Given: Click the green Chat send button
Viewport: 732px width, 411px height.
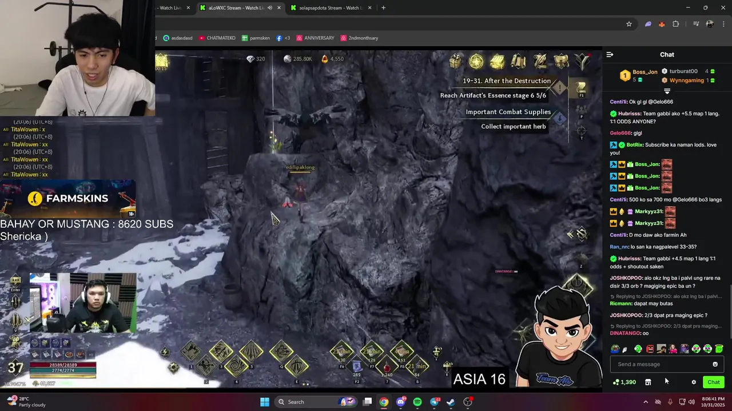Looking at the screenshot, I should pos(714,382).
